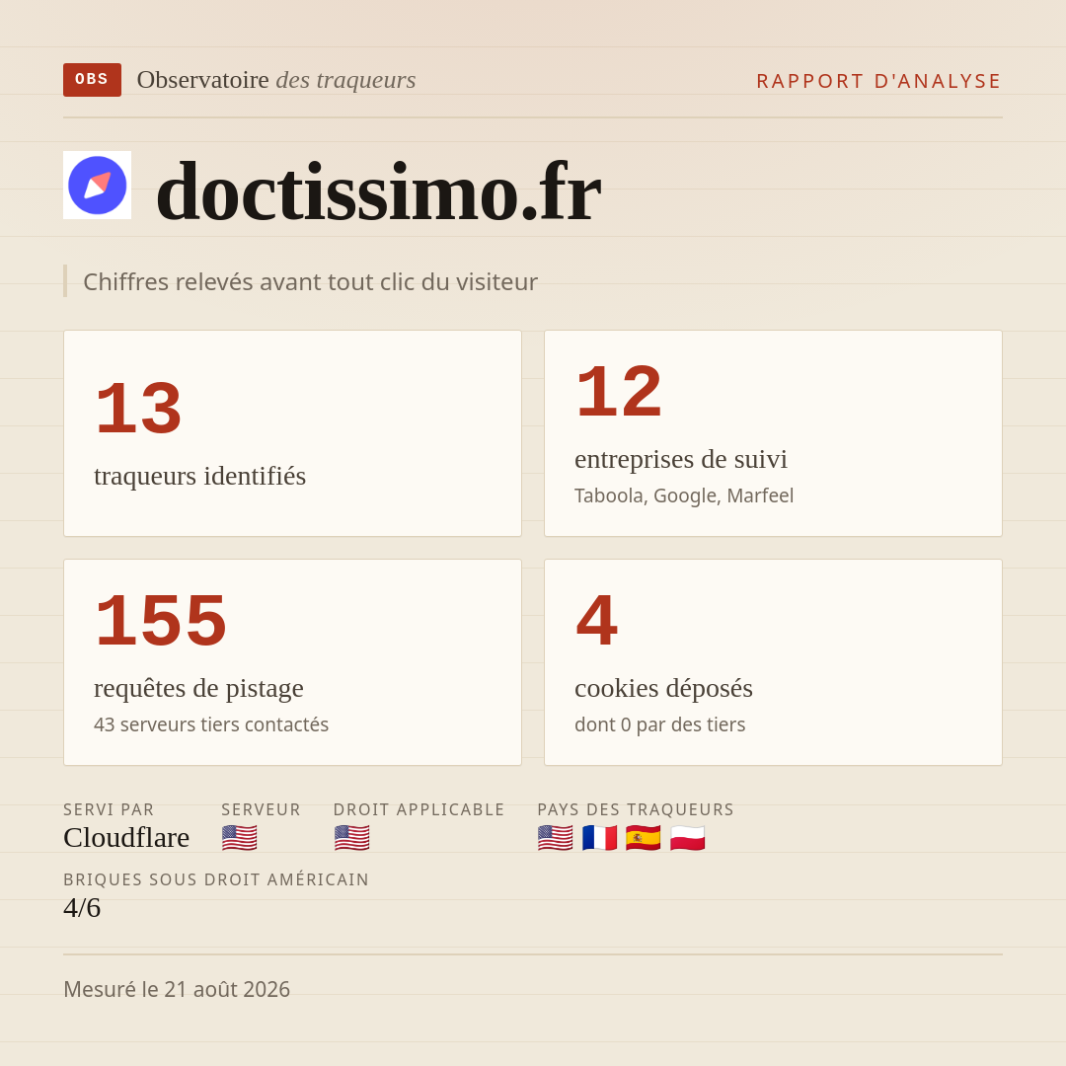The width and height of the screenshot is (1066, 1066).
Task: Select the doctissimo.fr site heading
Action: [x=379, y=191]
